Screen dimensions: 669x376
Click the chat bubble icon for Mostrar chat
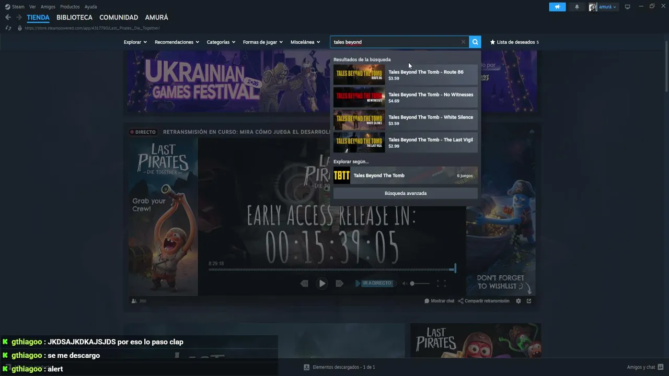pos(427,301)
